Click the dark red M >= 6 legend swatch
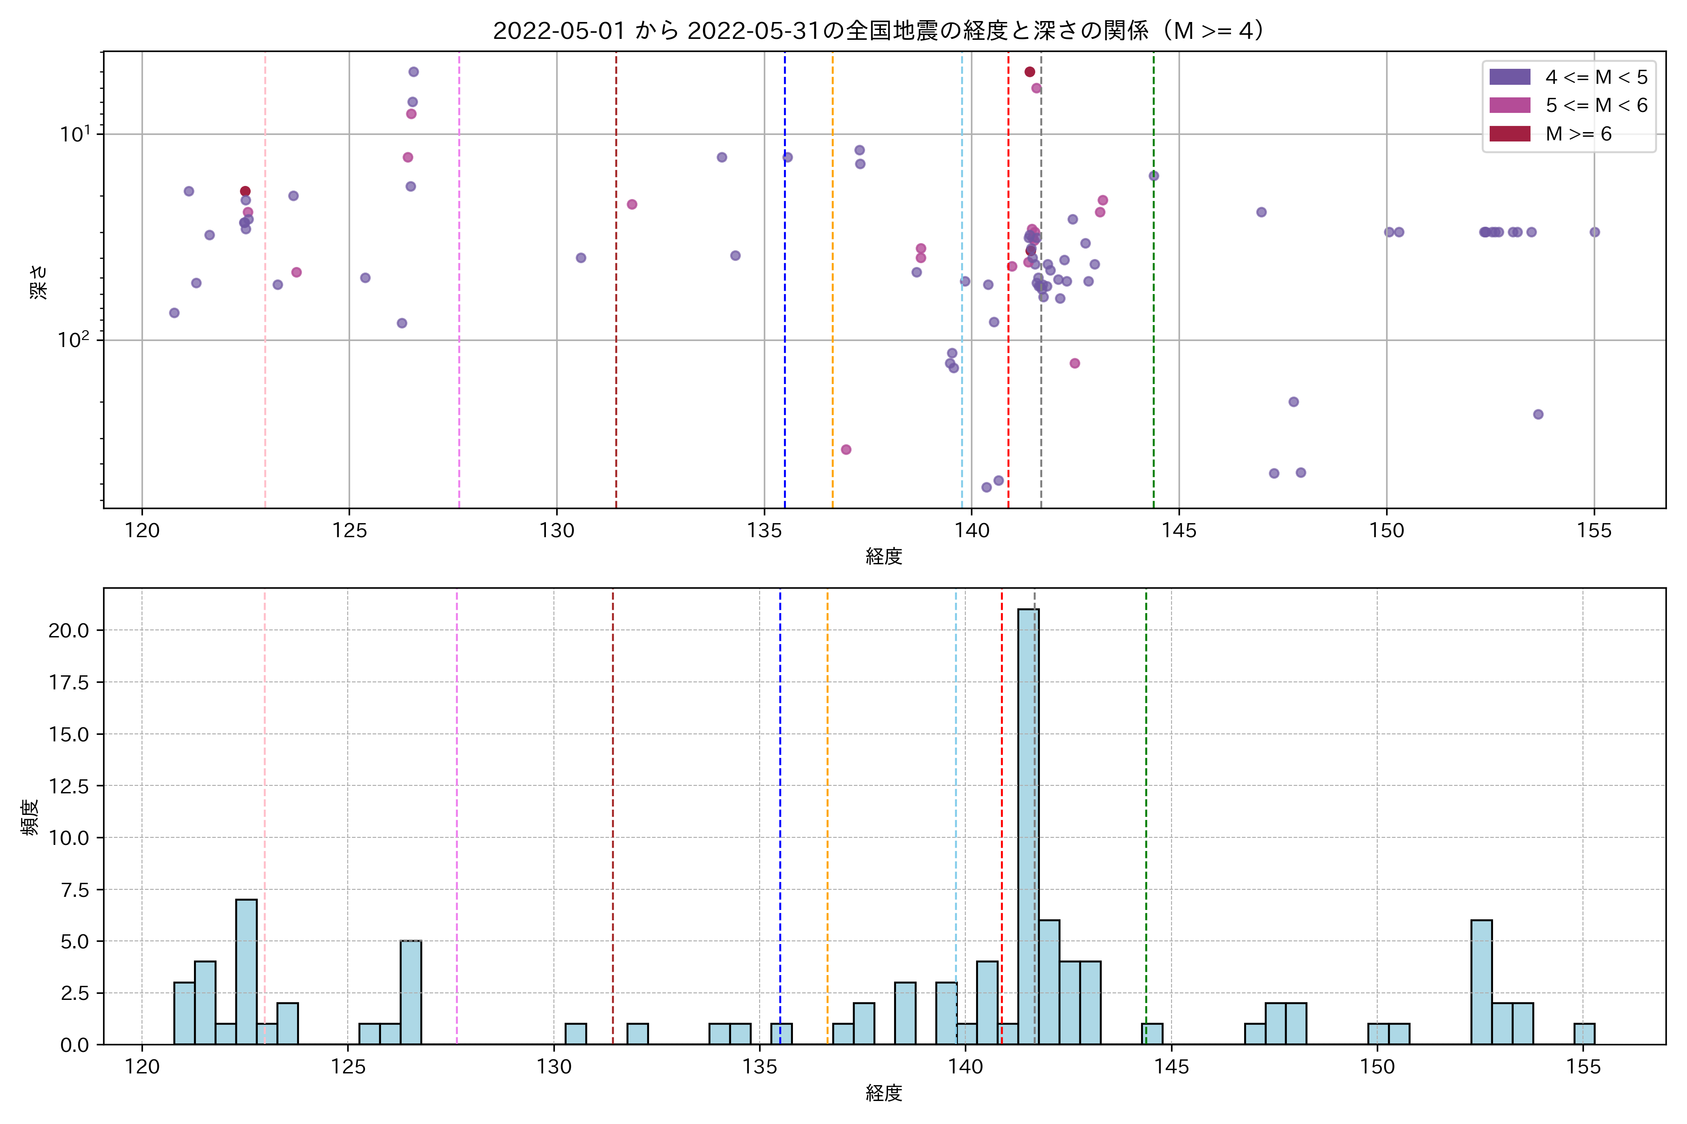This screenshot has height=1124, width=1687. point(1509,134)
